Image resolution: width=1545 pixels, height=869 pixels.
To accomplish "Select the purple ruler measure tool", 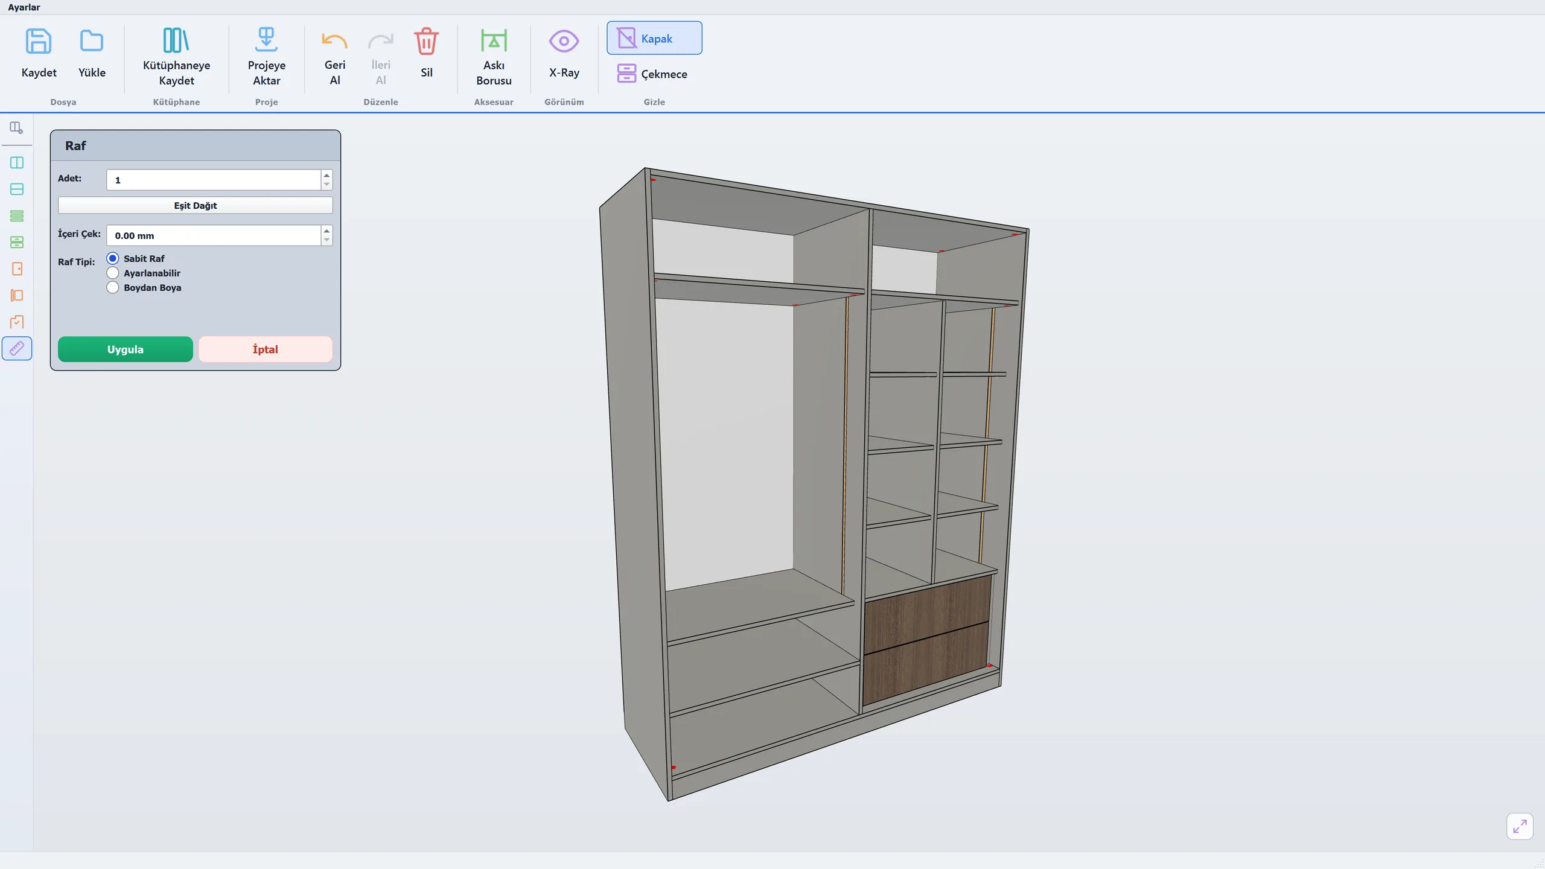I will coord(17,349).
